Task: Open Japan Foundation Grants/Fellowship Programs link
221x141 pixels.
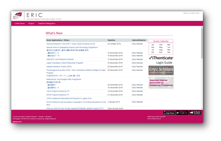Action: (x=65, y=63)
